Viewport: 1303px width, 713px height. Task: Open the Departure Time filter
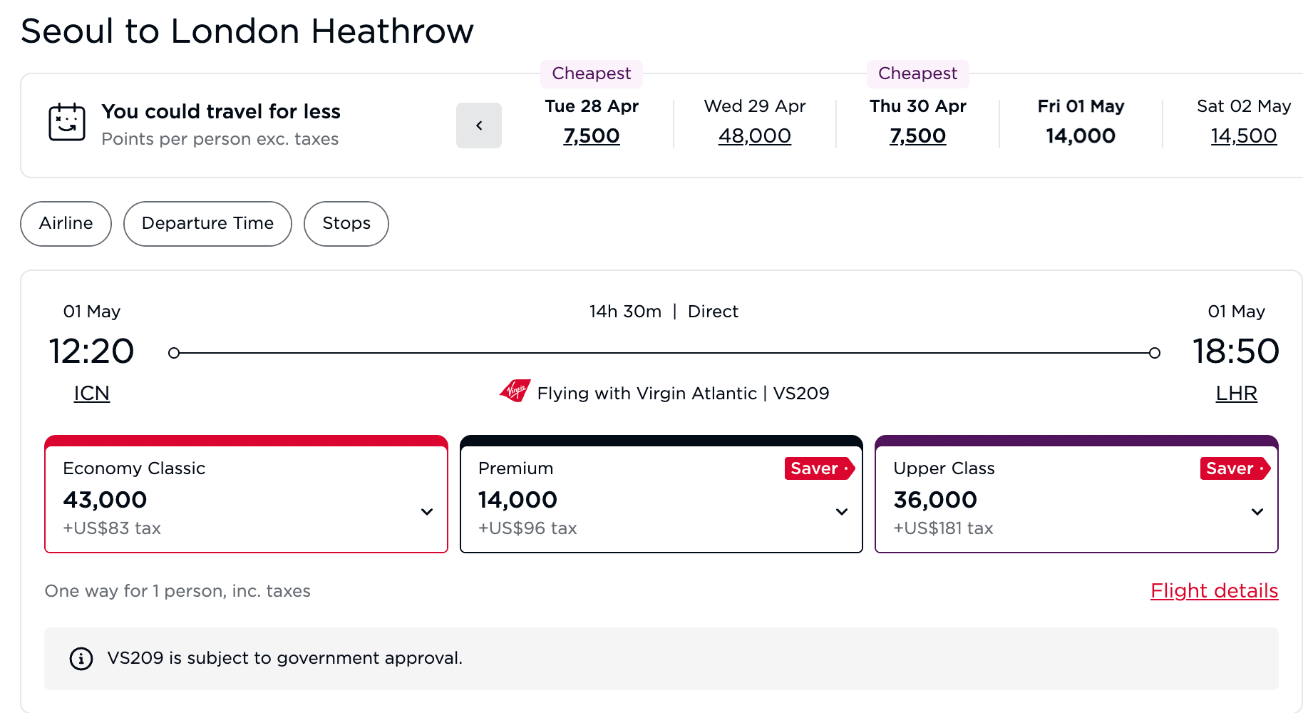click(207, 224)
